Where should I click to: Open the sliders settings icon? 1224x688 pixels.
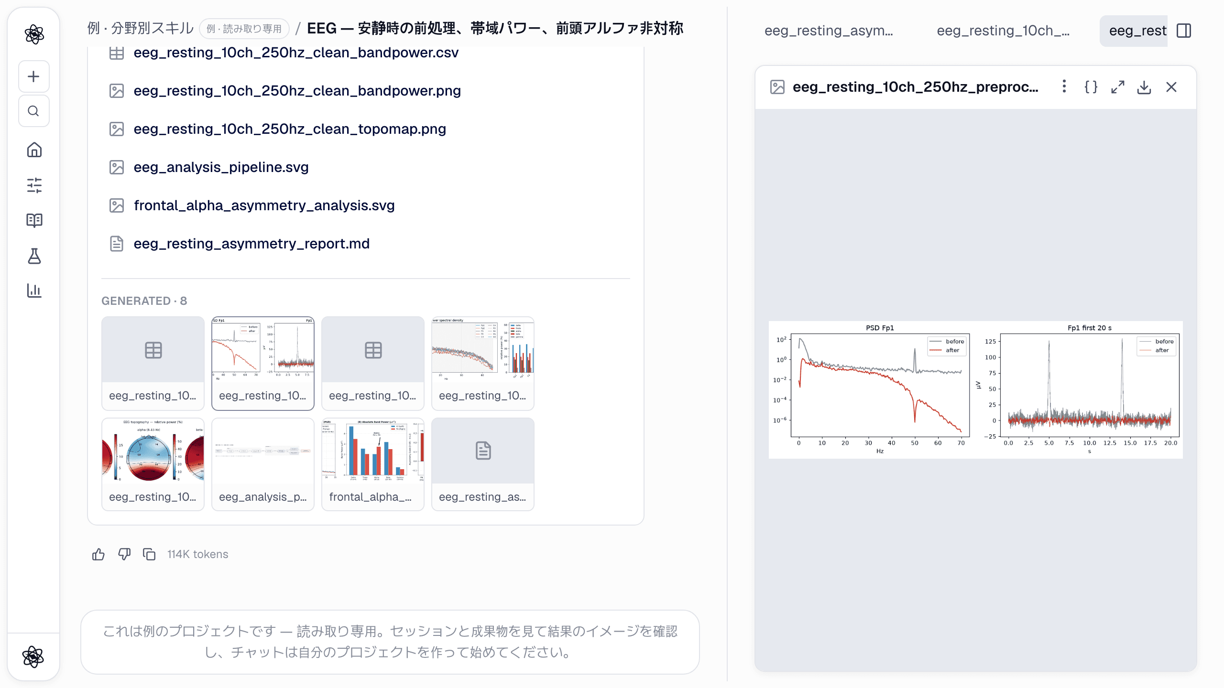(x=34, y=185)
